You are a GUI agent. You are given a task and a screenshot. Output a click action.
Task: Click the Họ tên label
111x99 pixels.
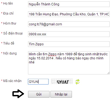pos(8,4)
